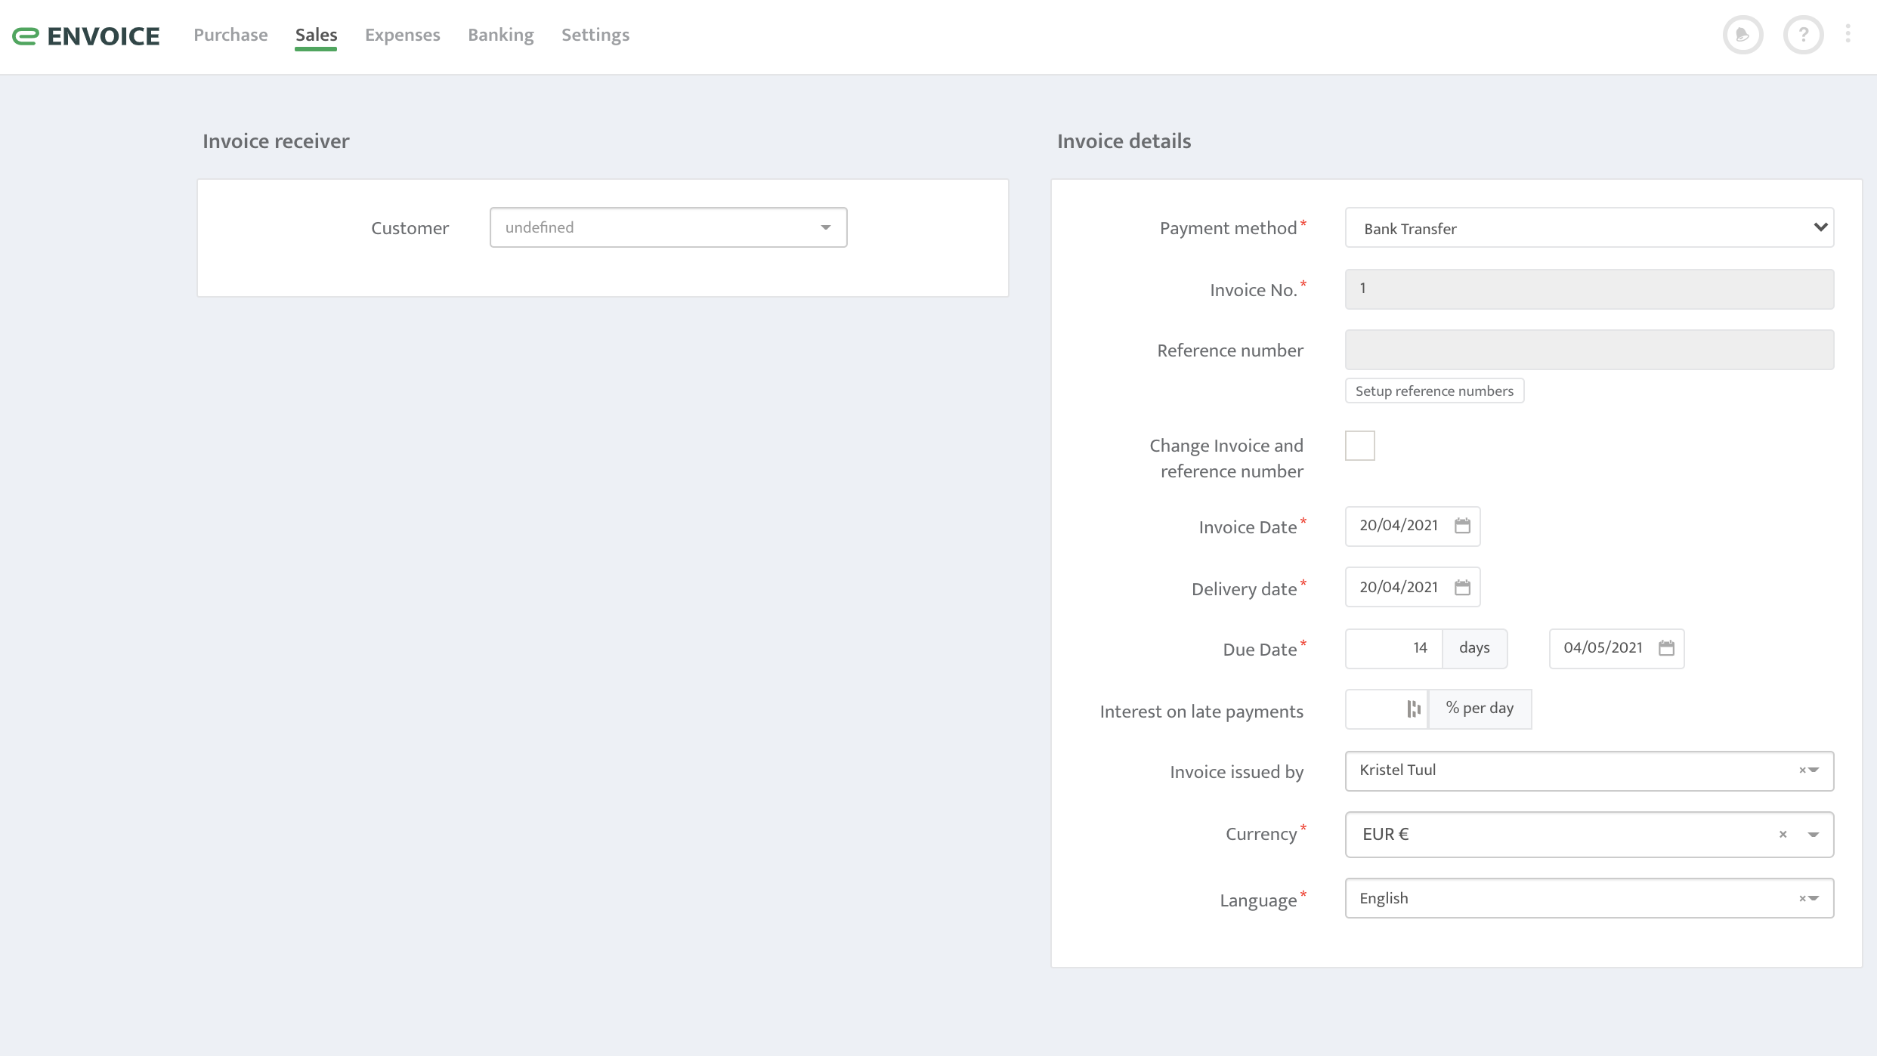Click the Envoice logo
Screen dimensions: 1877x1056
pyautogui.click(x=85, y=35)
